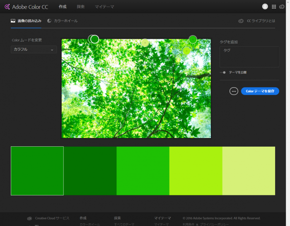Expand the カラフル color mode dropdown
290x226 pixels.
pyautogui.click(x=34, y=50)
